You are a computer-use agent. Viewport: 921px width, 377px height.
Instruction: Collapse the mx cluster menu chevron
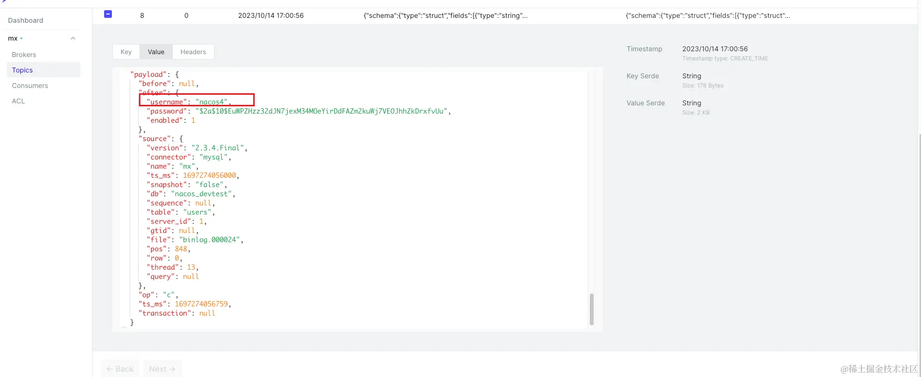tap(73, 38)
